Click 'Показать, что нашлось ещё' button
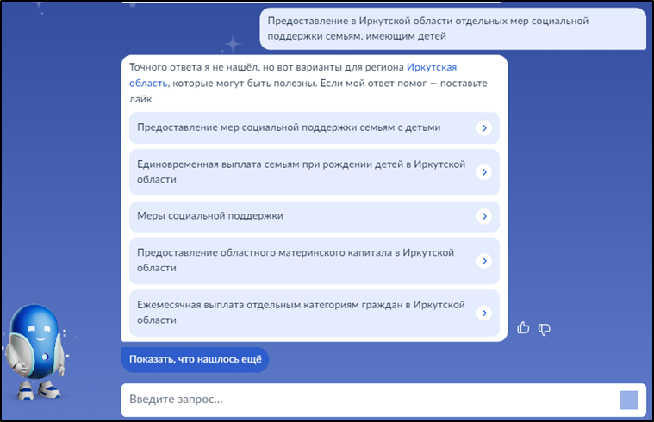654x422 pixels. pyautogui.click(x=195, y=359)
